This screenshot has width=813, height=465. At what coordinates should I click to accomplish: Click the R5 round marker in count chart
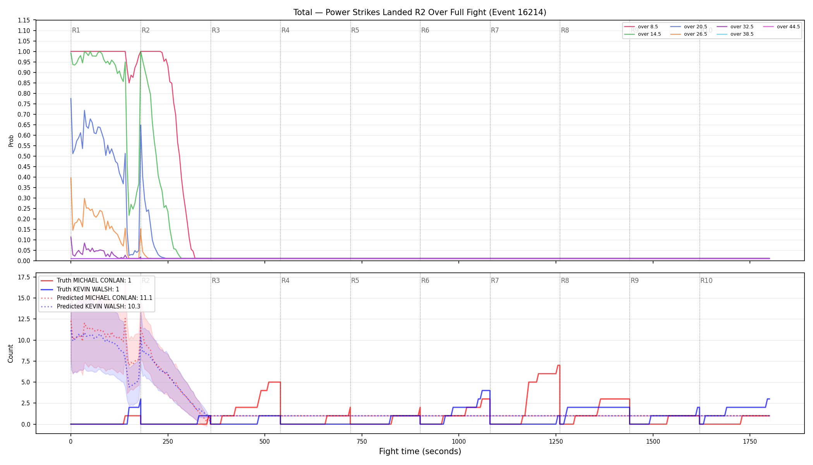click(x=355, y=281)
